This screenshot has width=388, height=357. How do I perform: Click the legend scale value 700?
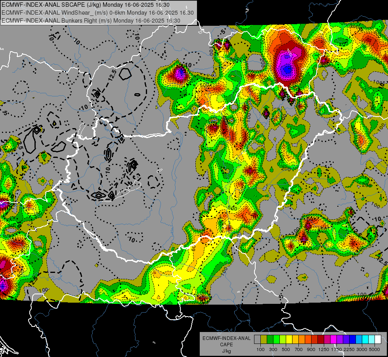click(298, 349)
